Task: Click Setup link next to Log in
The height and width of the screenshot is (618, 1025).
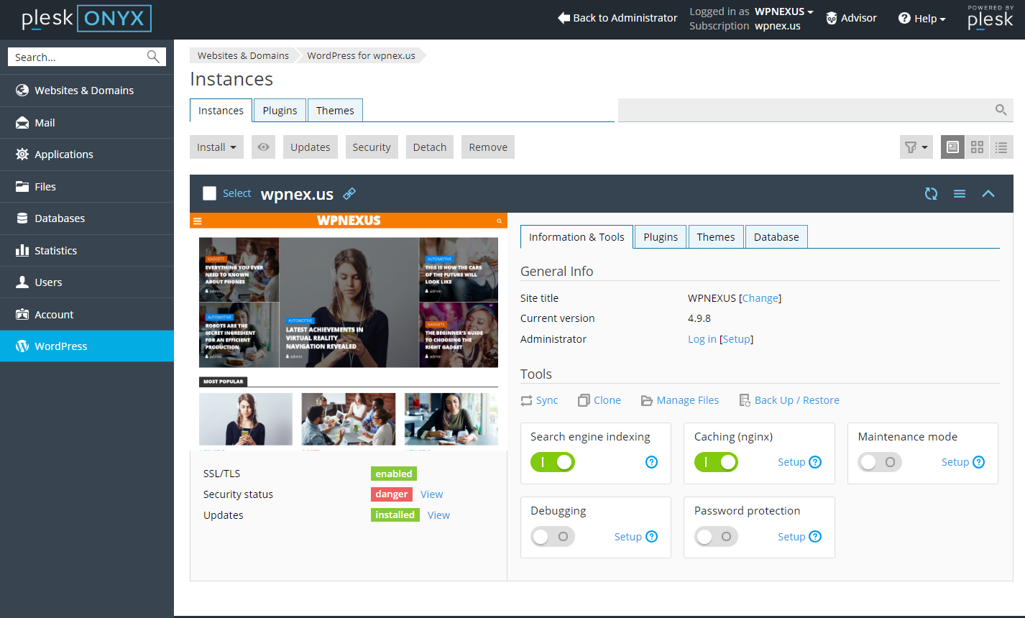Action: 737,339
